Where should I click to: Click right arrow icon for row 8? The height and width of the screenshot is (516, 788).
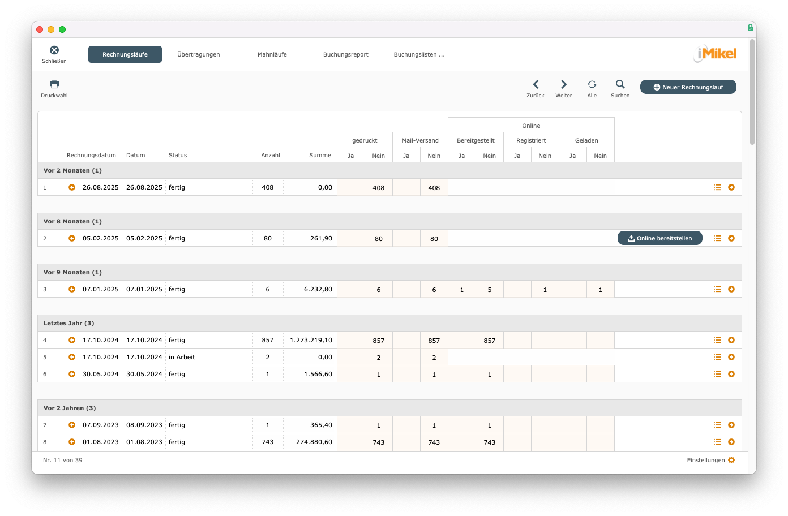click(731, 442)
